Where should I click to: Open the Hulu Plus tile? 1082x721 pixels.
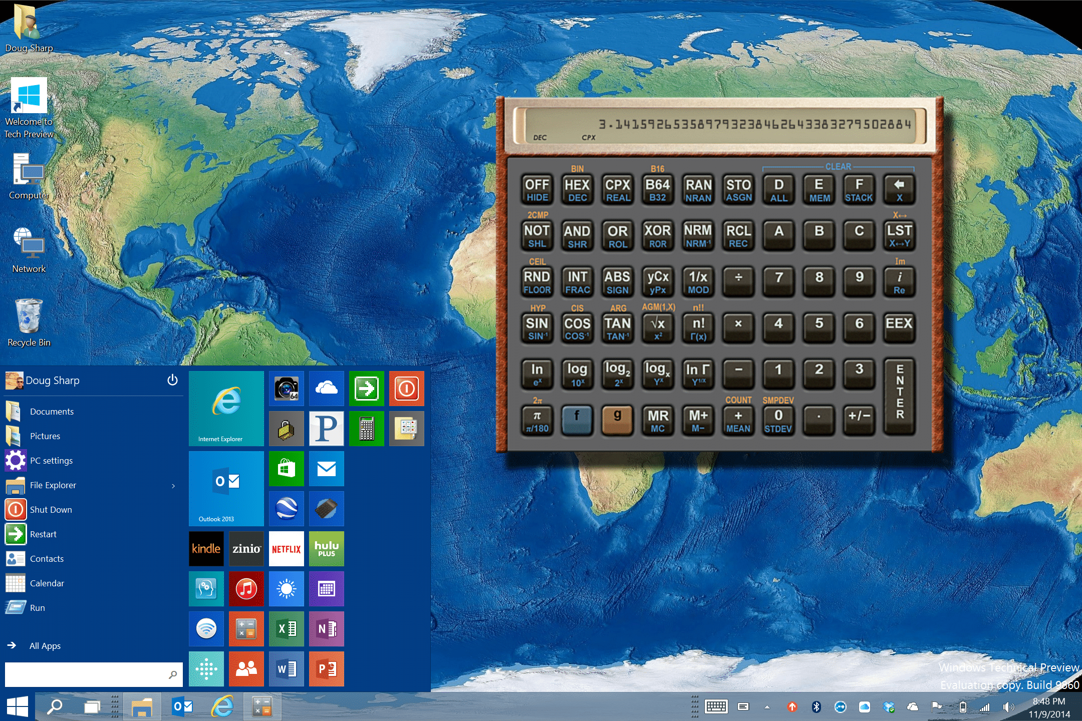(327, 549)
